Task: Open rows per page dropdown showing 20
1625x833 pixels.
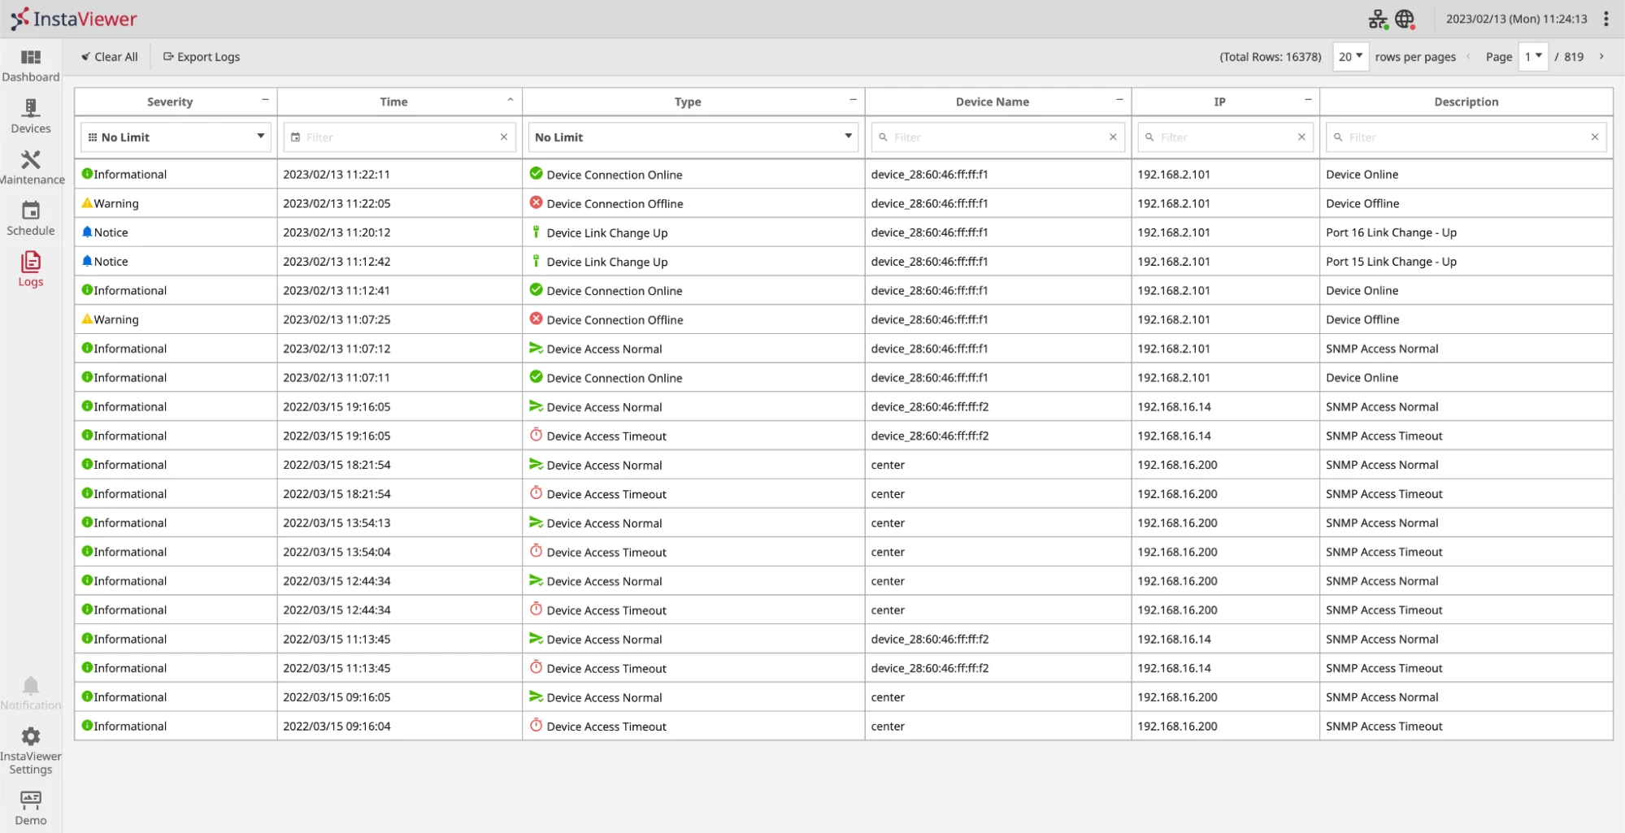Action: click(x=1350, y=57)
